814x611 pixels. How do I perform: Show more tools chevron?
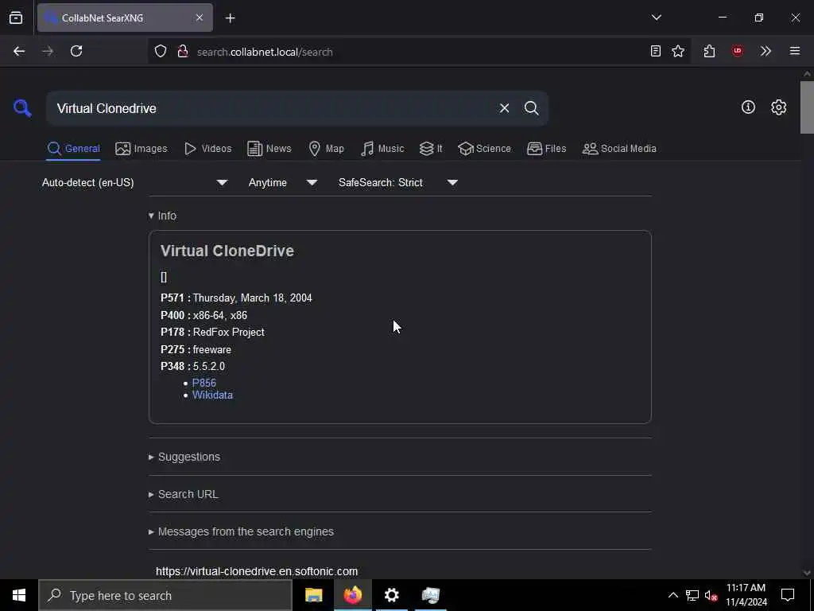(x=766, y=51)
